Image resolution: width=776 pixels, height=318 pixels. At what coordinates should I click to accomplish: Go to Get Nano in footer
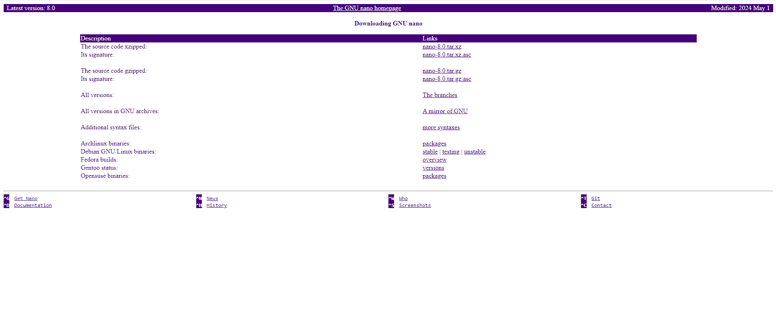click(26, 198)
